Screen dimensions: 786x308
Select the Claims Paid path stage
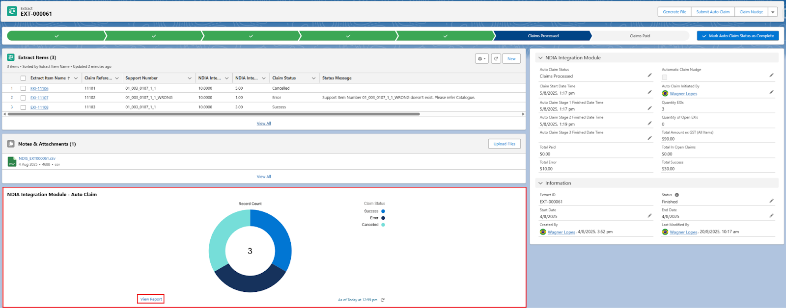[x=640, y=36]
